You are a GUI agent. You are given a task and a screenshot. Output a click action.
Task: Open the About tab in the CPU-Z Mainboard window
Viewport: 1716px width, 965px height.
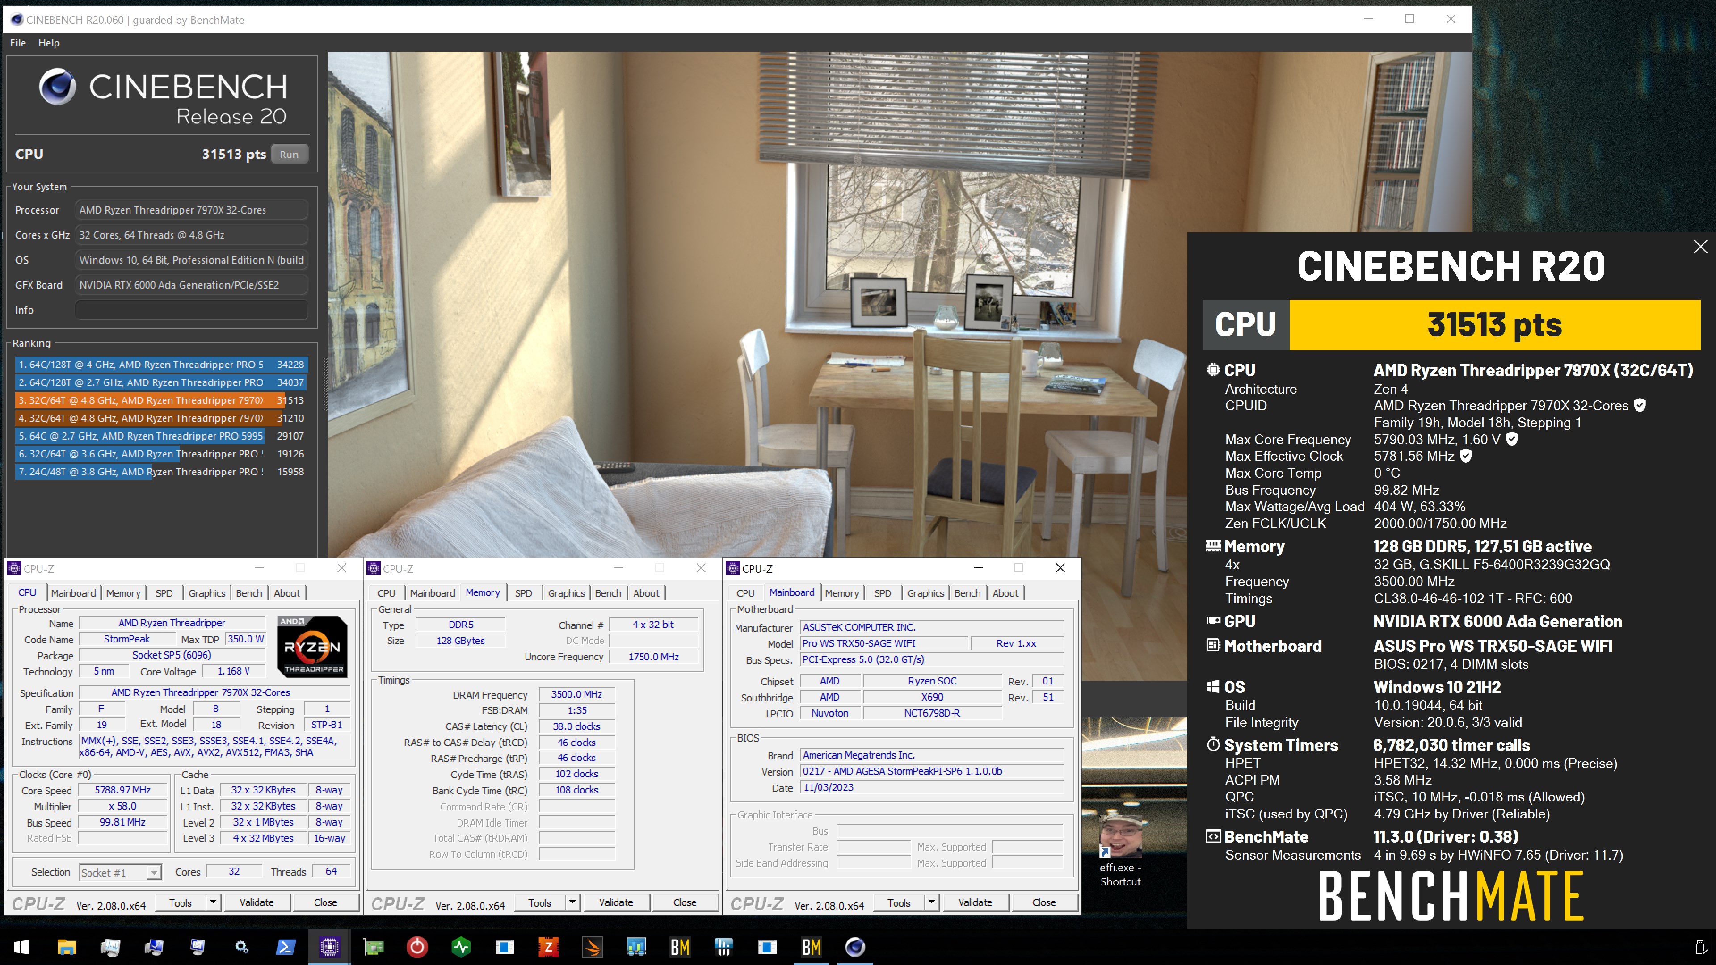coord(1005,593)
